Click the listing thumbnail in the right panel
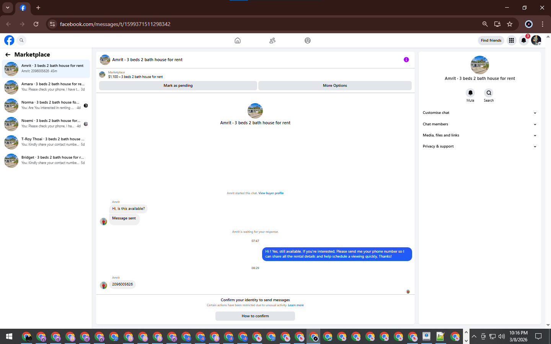551x344 pixels. coord(480,65)
